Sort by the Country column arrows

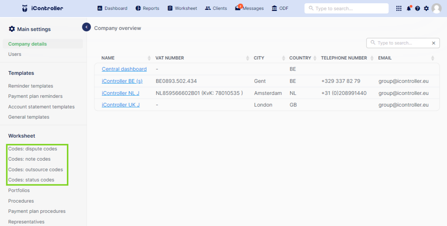pyautogui.click(x=314, y=58)
